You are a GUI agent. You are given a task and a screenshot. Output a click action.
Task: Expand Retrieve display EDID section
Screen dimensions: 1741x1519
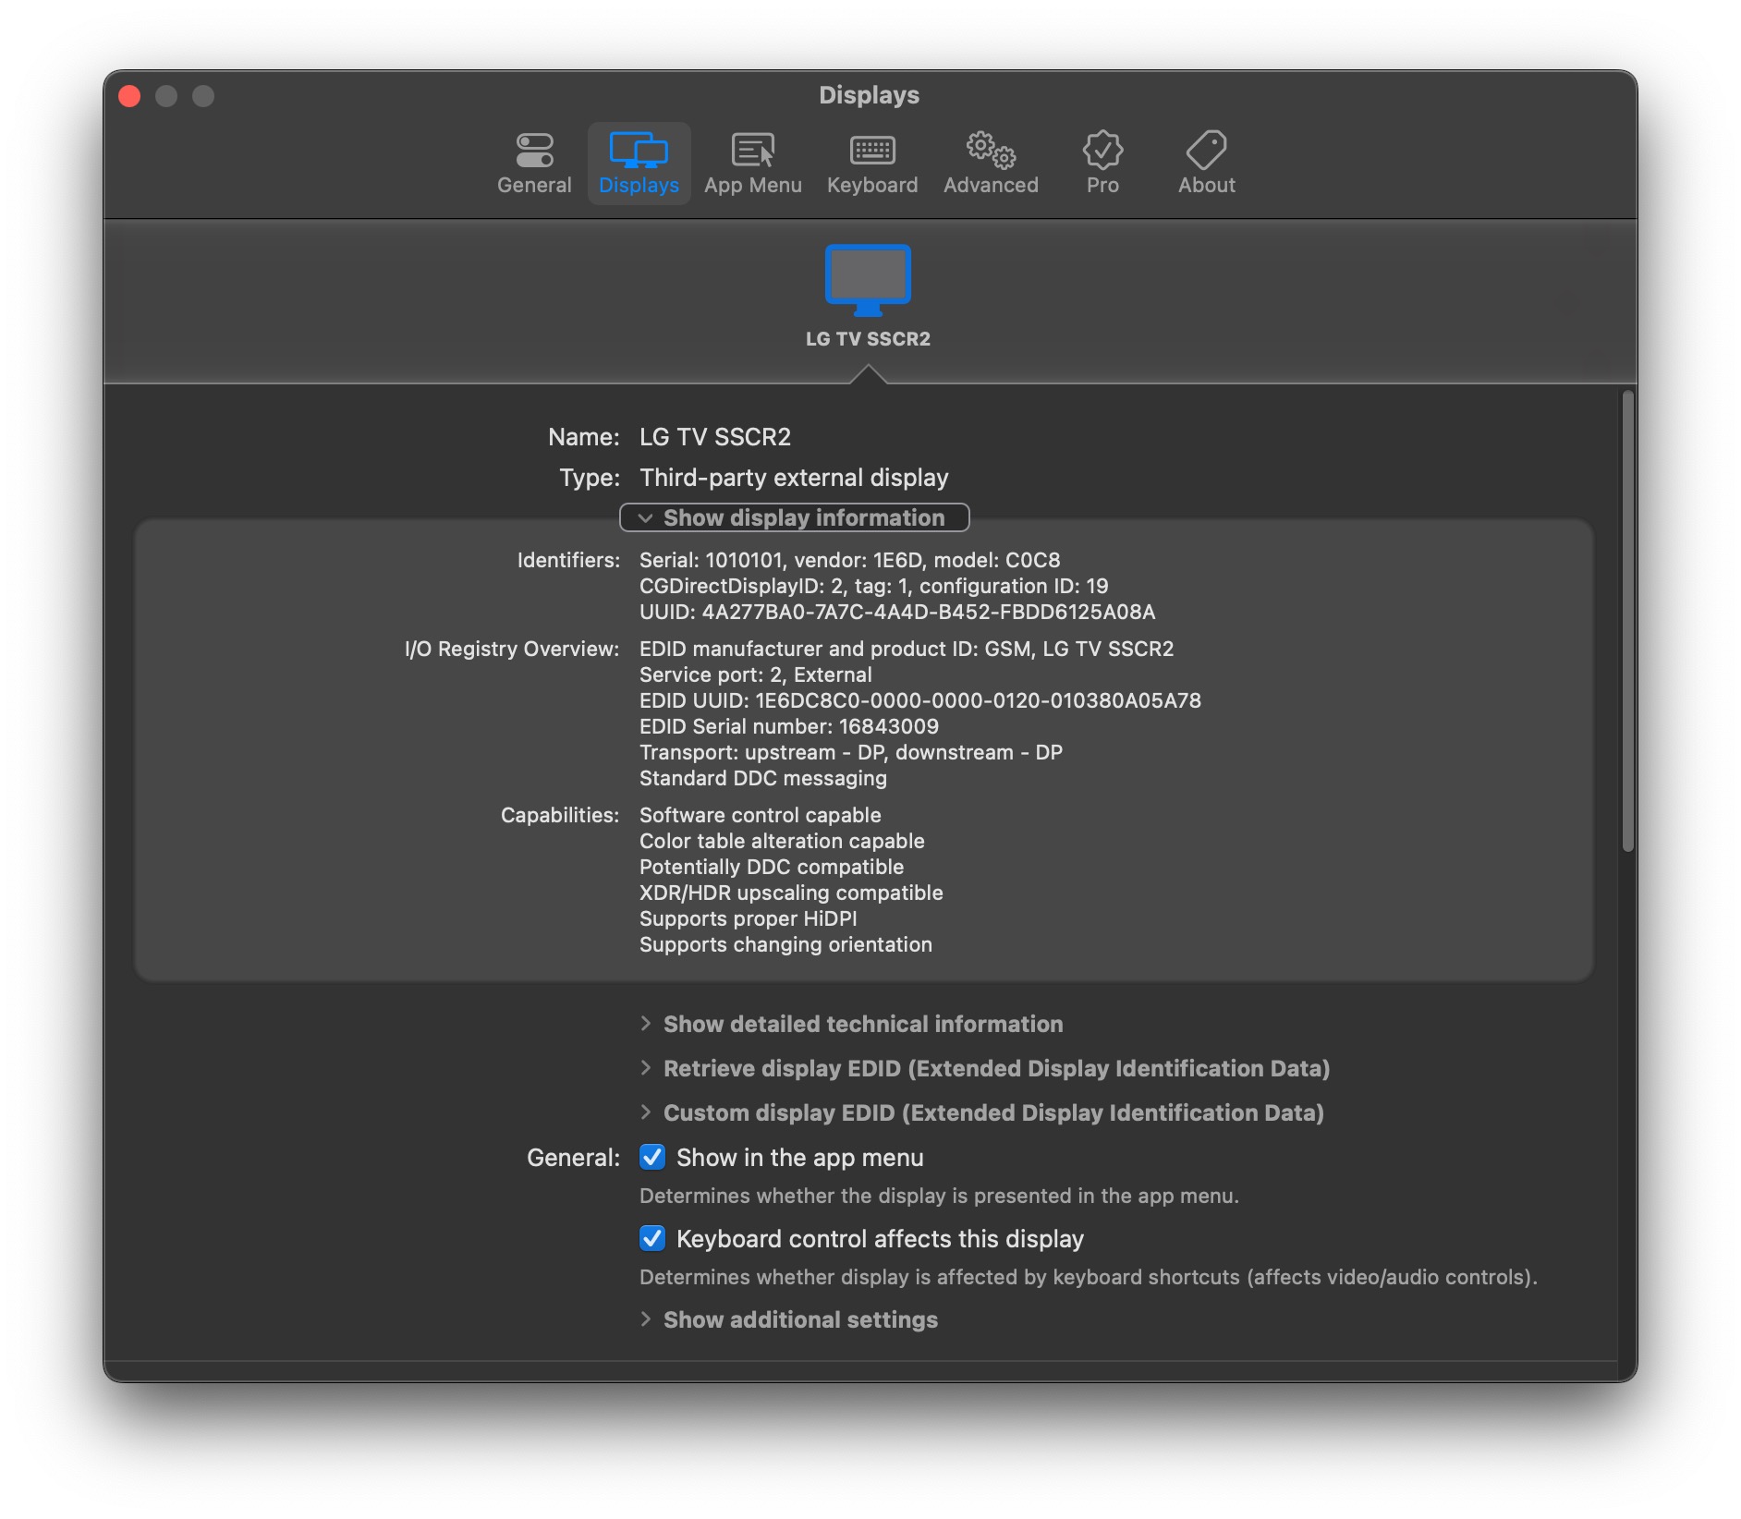[984, 1068]
